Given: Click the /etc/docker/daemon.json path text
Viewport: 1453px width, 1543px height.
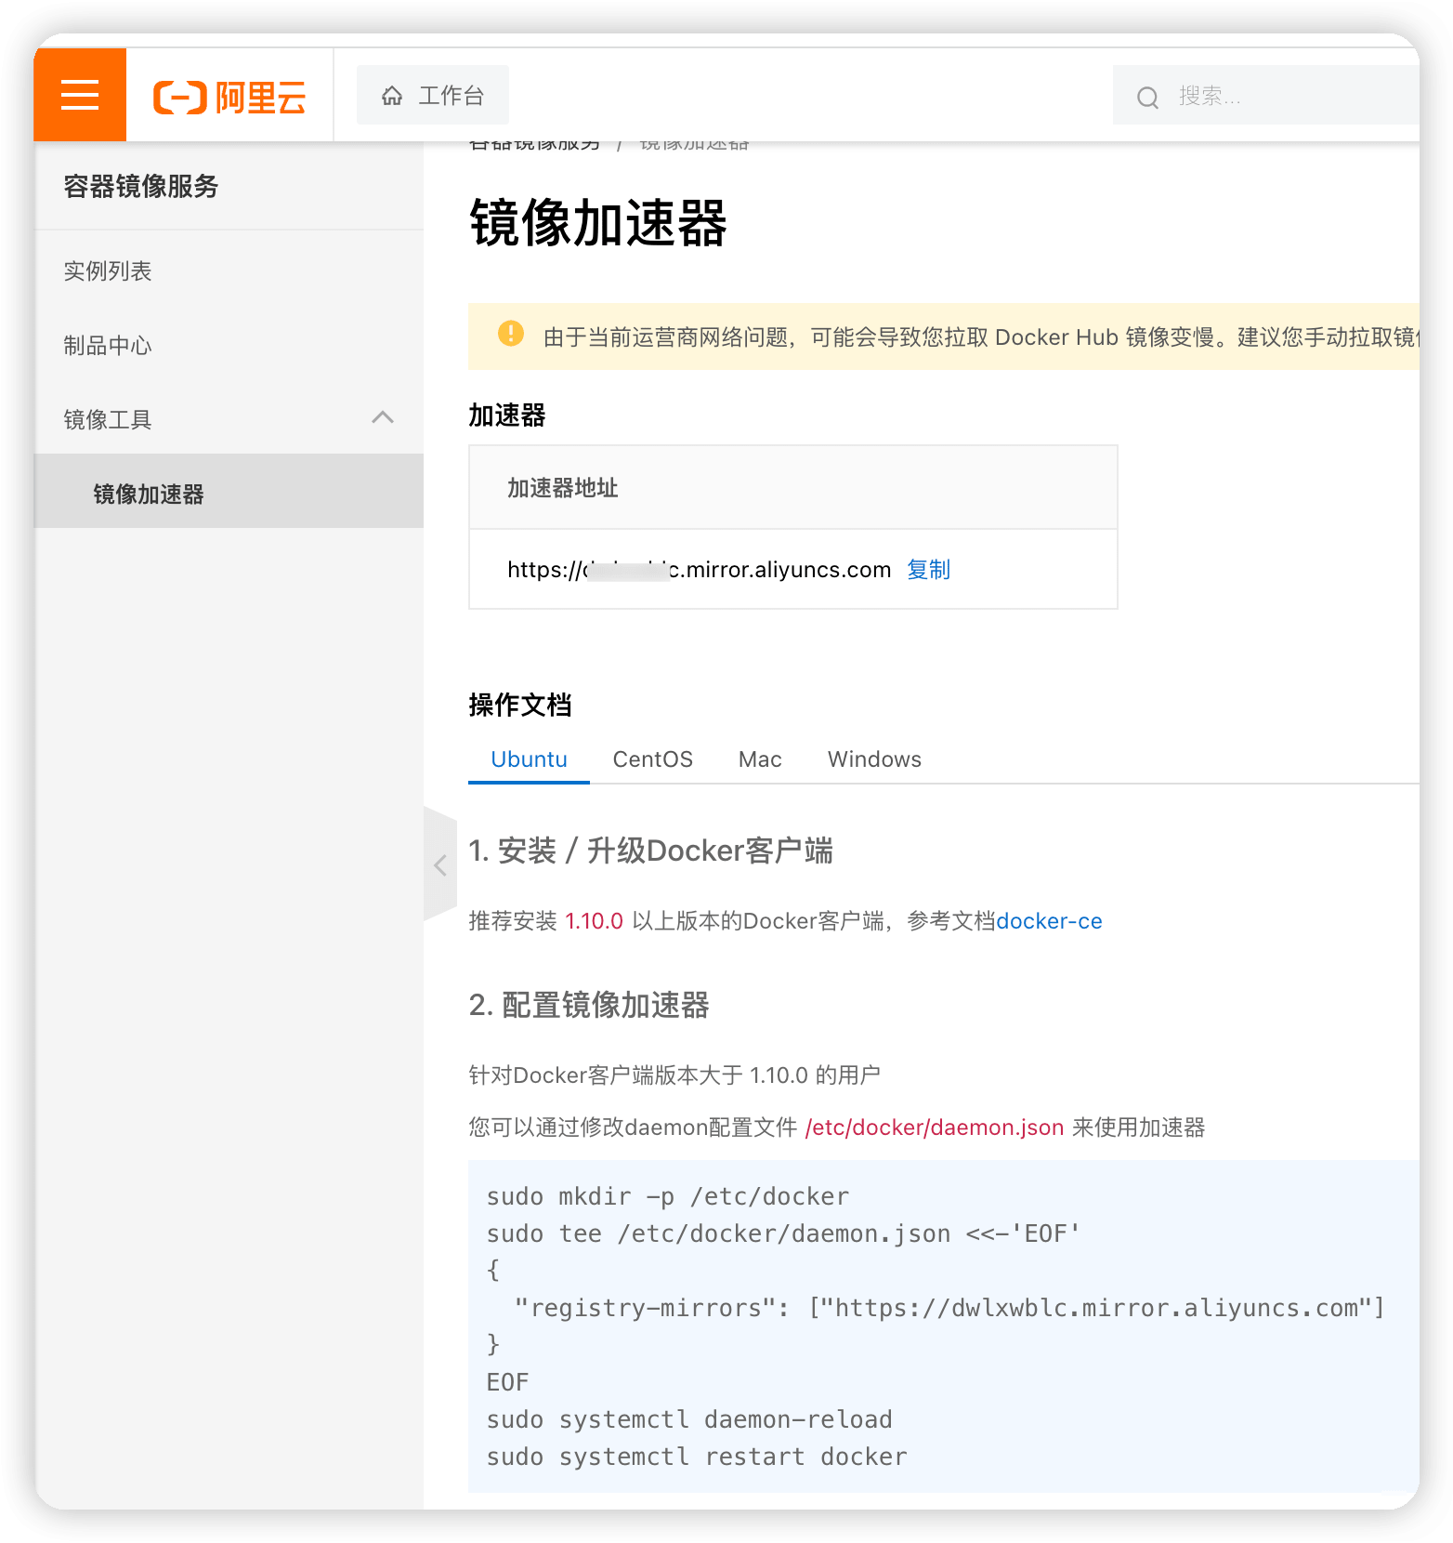Looking at the screenshot, I should point(935,1128).
